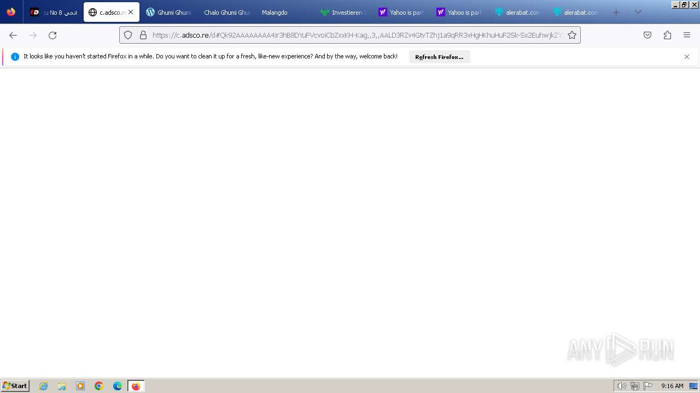Click the Refresh Firefox... button
This screenshot has width=700, height=393.
point(439,57)
